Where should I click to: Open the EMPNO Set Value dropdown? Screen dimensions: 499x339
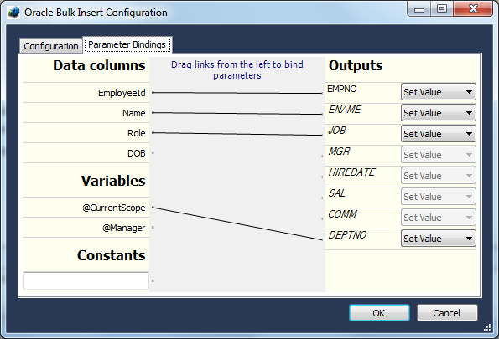click(x=439, y=92)
